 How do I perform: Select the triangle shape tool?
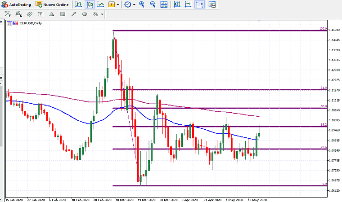click(52, 14)
